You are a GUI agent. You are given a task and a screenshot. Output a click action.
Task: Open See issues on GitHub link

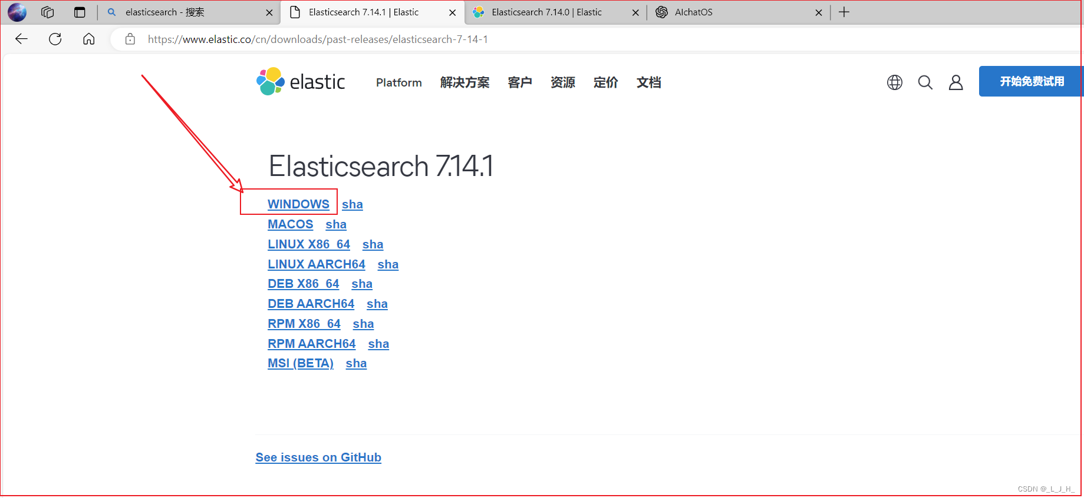[318, 457]
